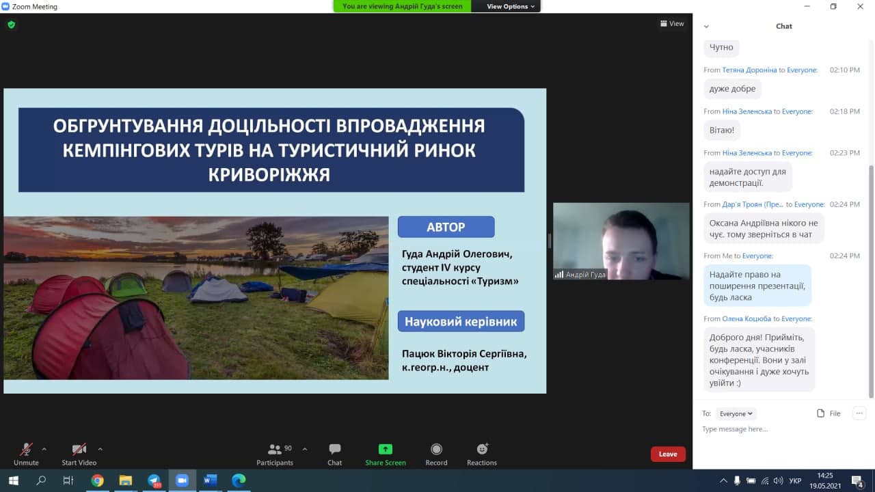Toggle the Chat panel from toolbar
Viewport: 875px width, 492px height.
pyautogui.click(x=334, y=454)
